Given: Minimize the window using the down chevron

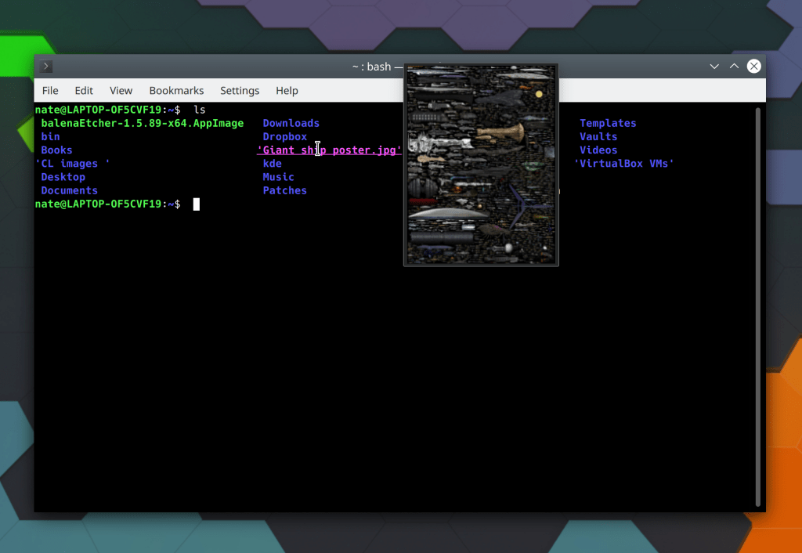Looking at the screenshot, I should coord(714,67).
